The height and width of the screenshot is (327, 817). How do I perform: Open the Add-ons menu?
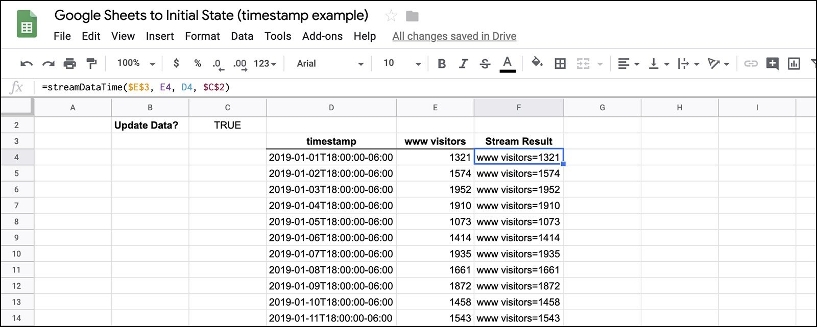click(322, 36)
